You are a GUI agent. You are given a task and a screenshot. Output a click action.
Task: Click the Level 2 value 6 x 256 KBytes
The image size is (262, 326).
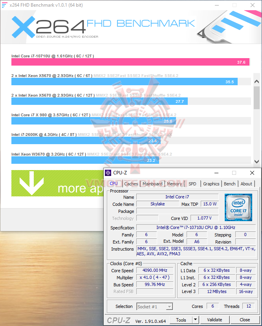217,284
